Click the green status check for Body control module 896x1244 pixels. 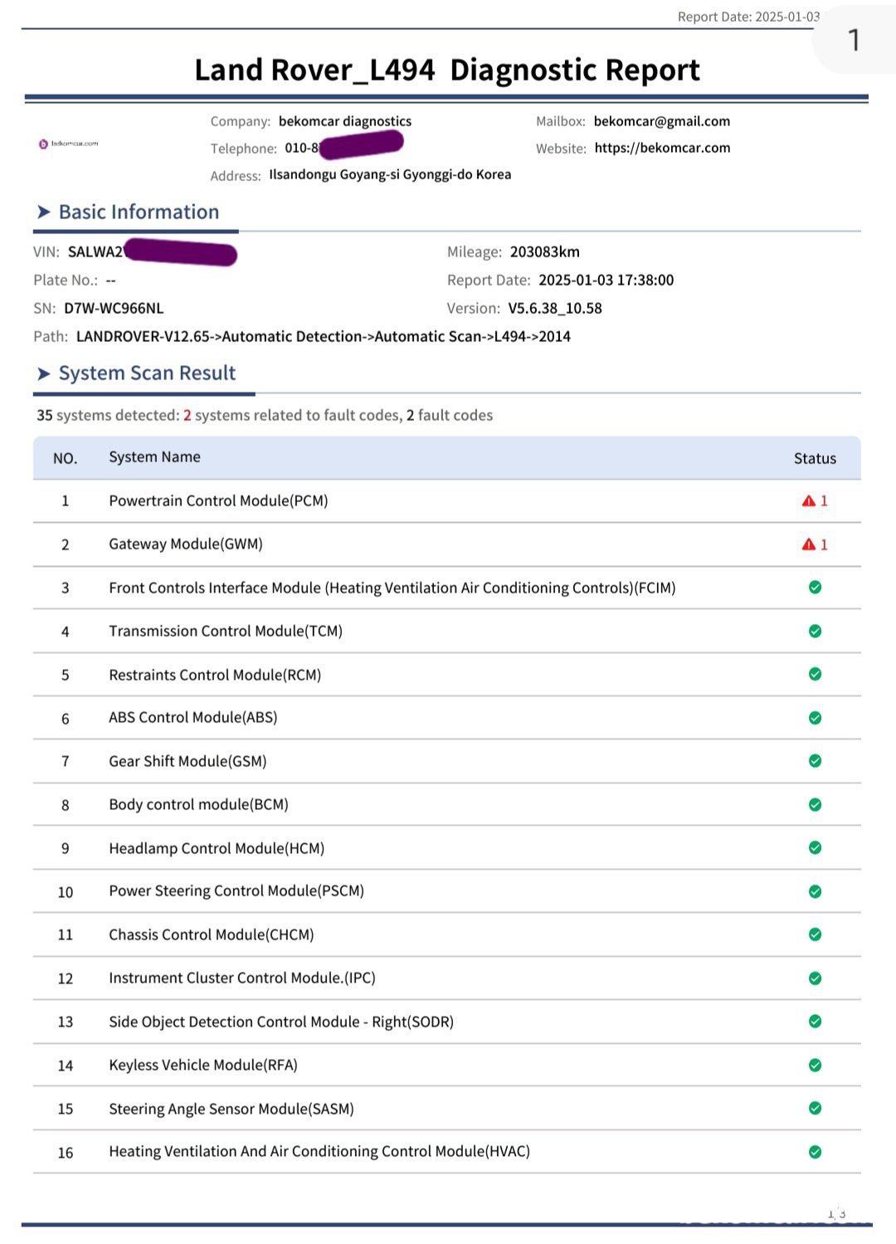click(x=816, y=804)
